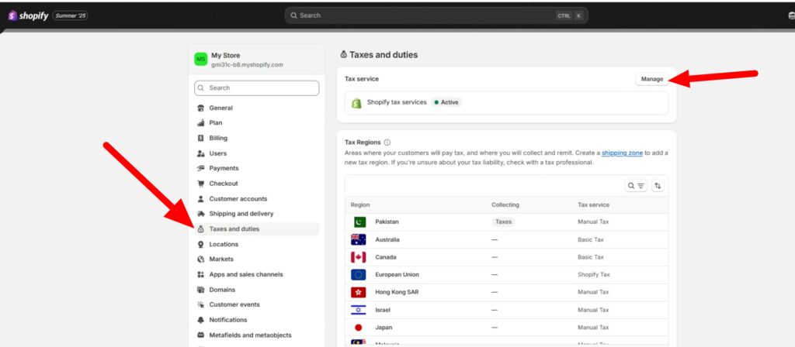This screenshot has width=795, height=347.
Task: Open Customer accounts settings
Action: click(x=256, y=199)
